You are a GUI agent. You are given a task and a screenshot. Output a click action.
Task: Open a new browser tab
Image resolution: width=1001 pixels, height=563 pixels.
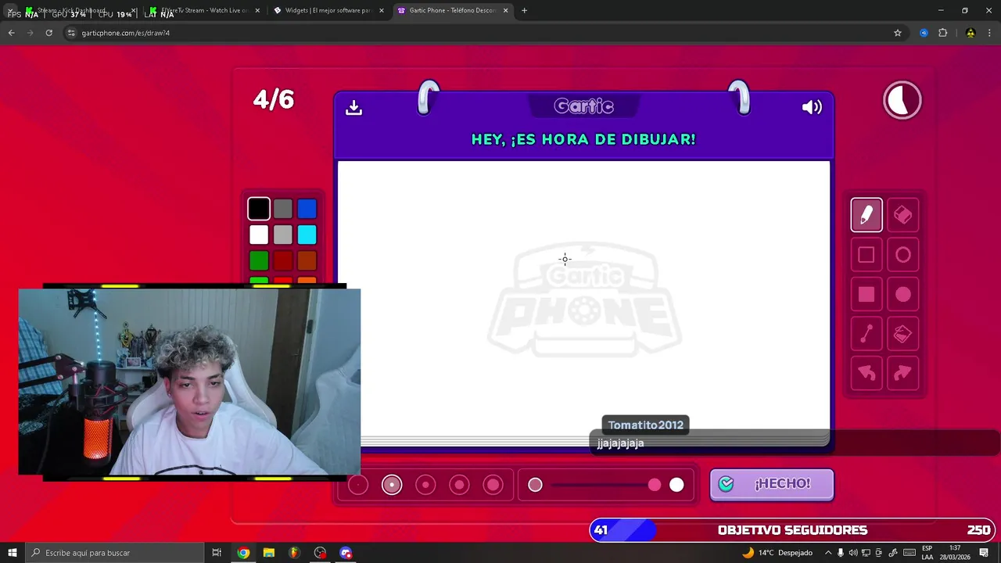pyautogui.click(x=524, y=10)
